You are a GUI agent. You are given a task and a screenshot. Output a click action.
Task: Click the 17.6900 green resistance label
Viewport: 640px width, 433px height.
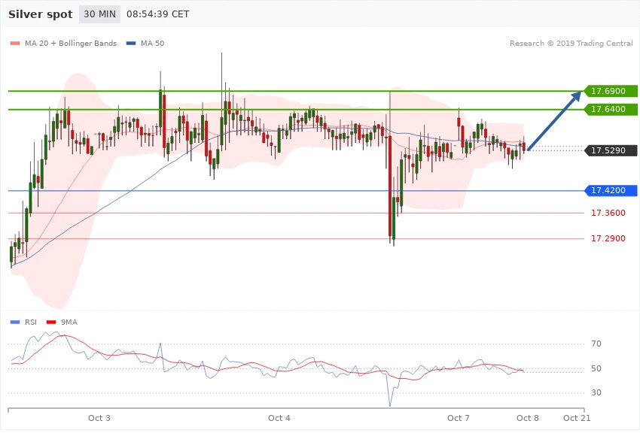coord(611,91)
